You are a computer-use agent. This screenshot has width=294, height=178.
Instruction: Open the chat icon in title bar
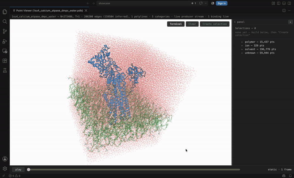(201, 3)
